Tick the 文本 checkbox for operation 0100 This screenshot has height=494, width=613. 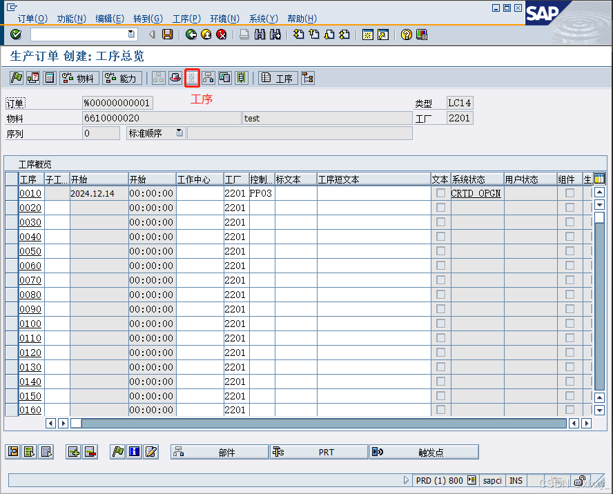pyautogui.click(x=440, y=323)
